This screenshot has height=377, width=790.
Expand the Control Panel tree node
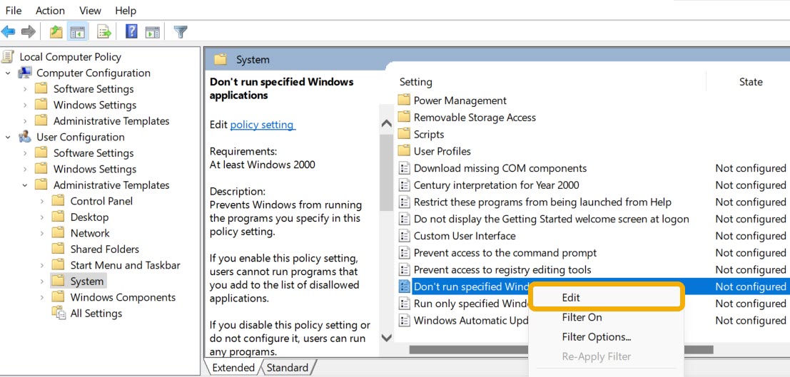pos(42,202)
